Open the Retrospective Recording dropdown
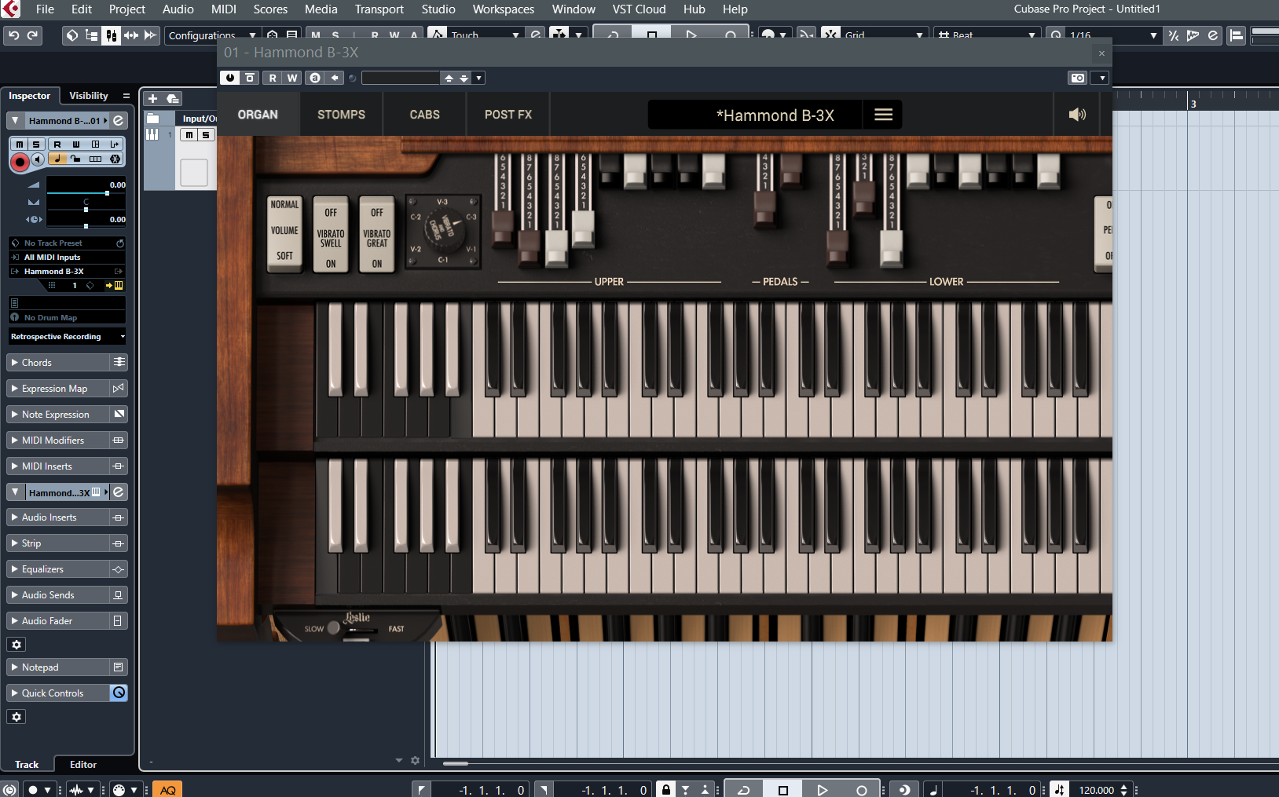 click(68, 337)
